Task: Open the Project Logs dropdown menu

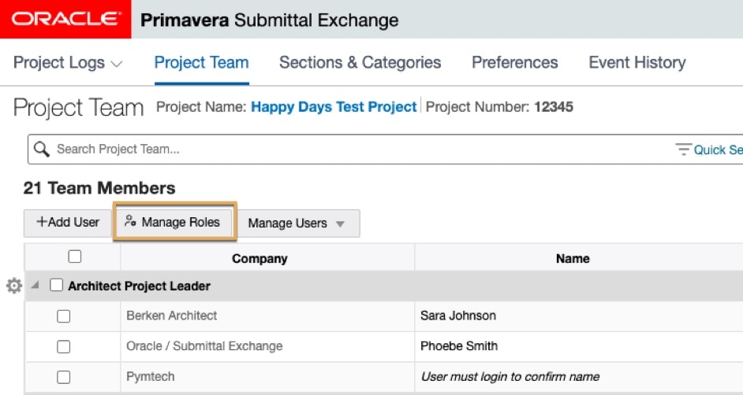Action: 69,63
